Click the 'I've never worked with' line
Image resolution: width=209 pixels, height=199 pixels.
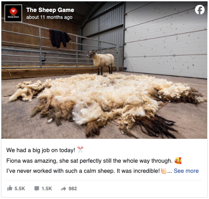(83, 171)
